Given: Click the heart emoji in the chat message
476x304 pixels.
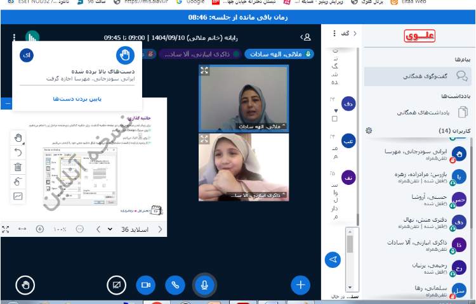Looking at the screenshot, I should 336,111.
